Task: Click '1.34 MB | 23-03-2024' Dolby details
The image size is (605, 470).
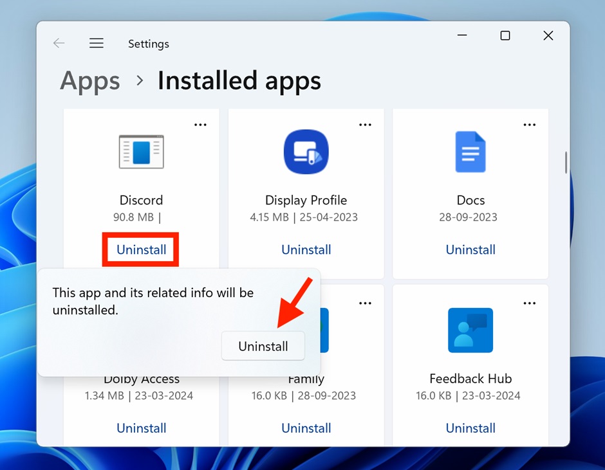Action: point(139,395)
